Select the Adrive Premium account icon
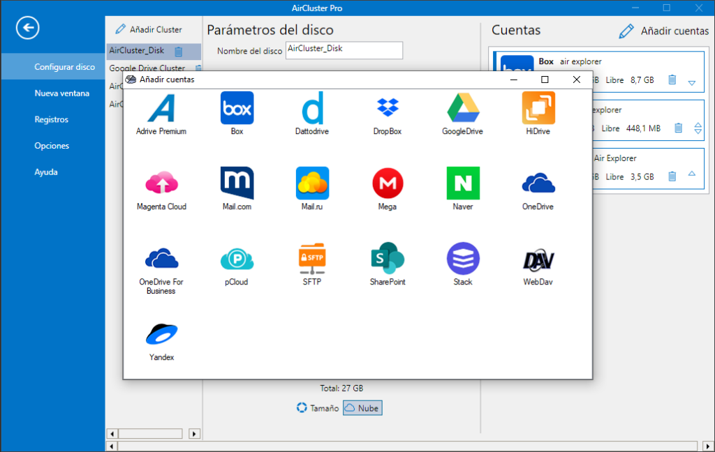 (161, 108)
